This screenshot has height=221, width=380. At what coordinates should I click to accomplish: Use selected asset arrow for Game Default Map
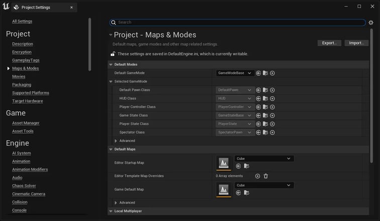(x=238, y=193)
